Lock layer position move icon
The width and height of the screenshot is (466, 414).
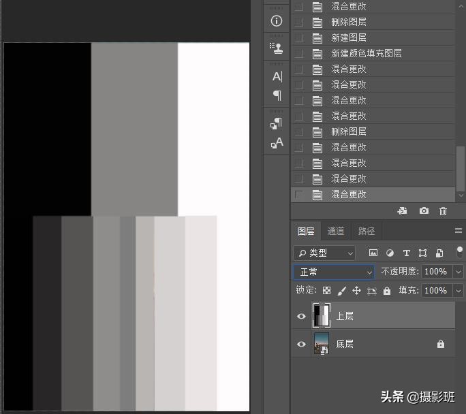click(356, 291)
